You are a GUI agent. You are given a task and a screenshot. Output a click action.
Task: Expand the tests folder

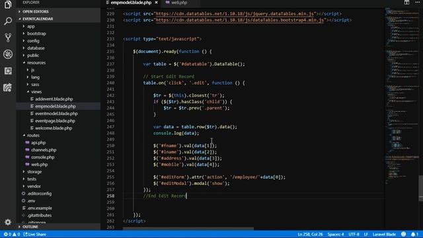32,179
